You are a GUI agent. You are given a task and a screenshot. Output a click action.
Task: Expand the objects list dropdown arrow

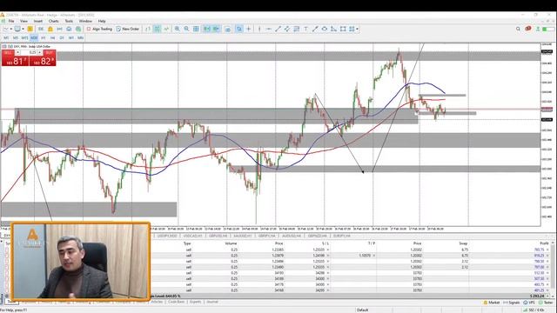pos(357,29)
